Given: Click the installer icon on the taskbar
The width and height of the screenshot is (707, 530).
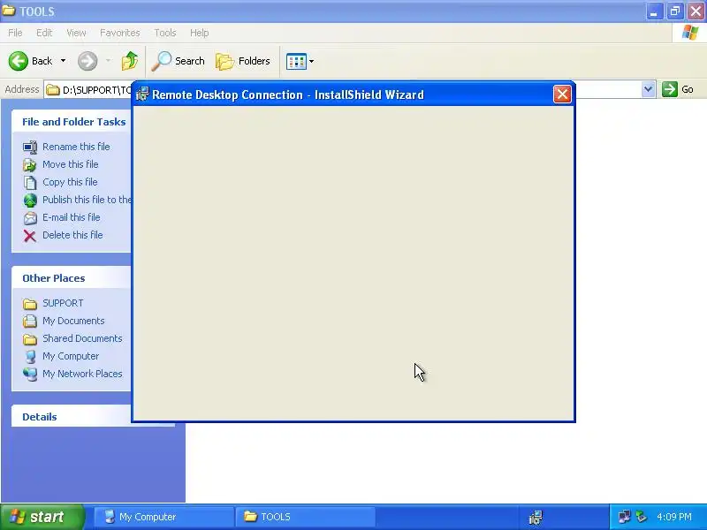Looking at the screenshot, I should tap(536, 518).
